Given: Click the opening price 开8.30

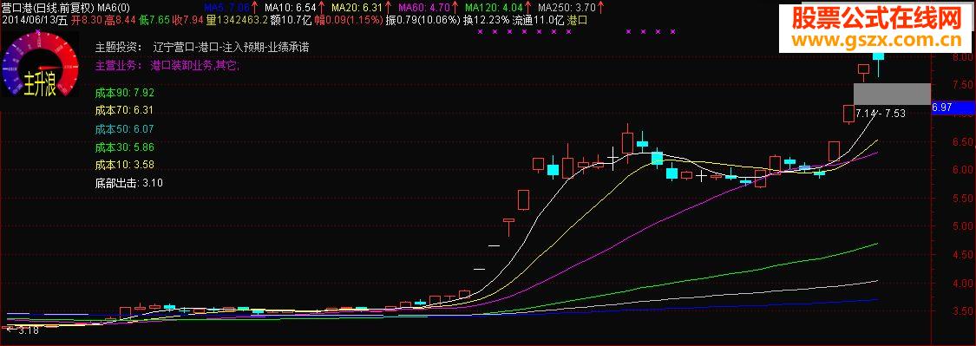Looking at the screenshot, I should 86,20.
